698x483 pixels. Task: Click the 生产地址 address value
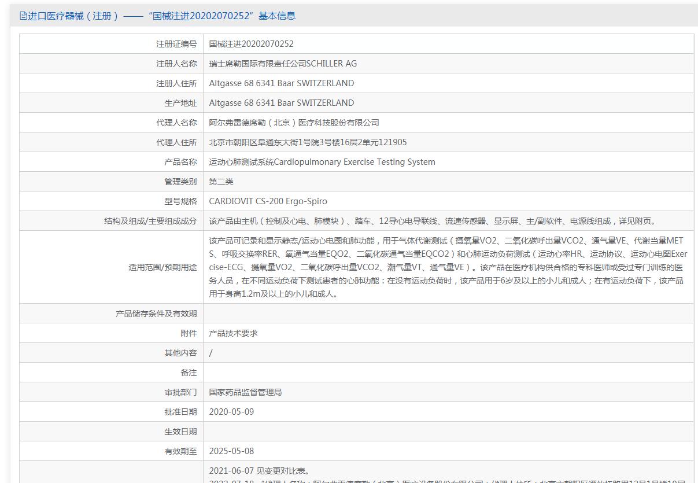point(282,103)
